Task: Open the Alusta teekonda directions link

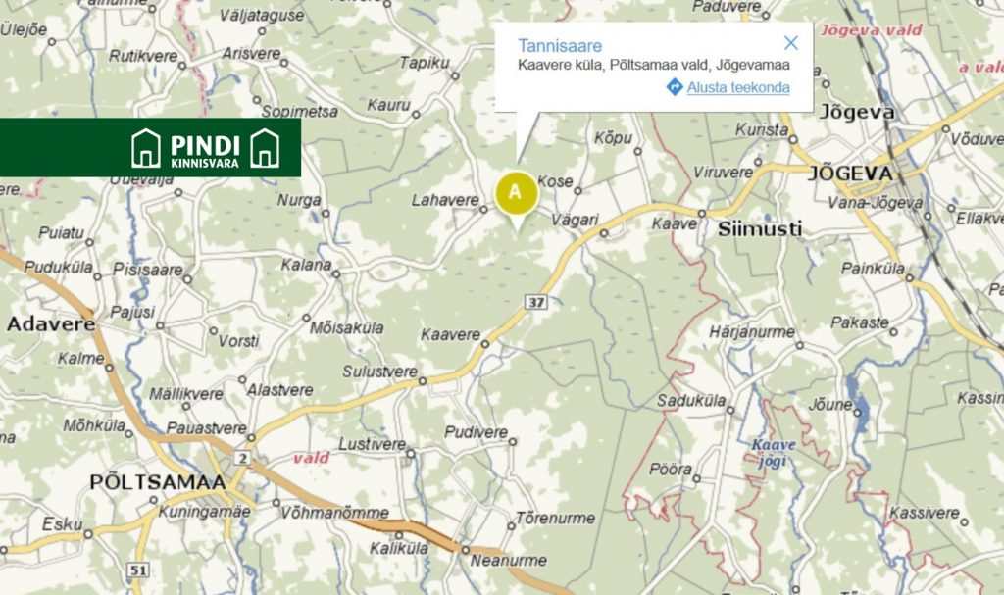Action: [x=737, y=87]
